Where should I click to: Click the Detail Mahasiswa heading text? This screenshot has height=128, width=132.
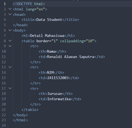coord(47,36)
